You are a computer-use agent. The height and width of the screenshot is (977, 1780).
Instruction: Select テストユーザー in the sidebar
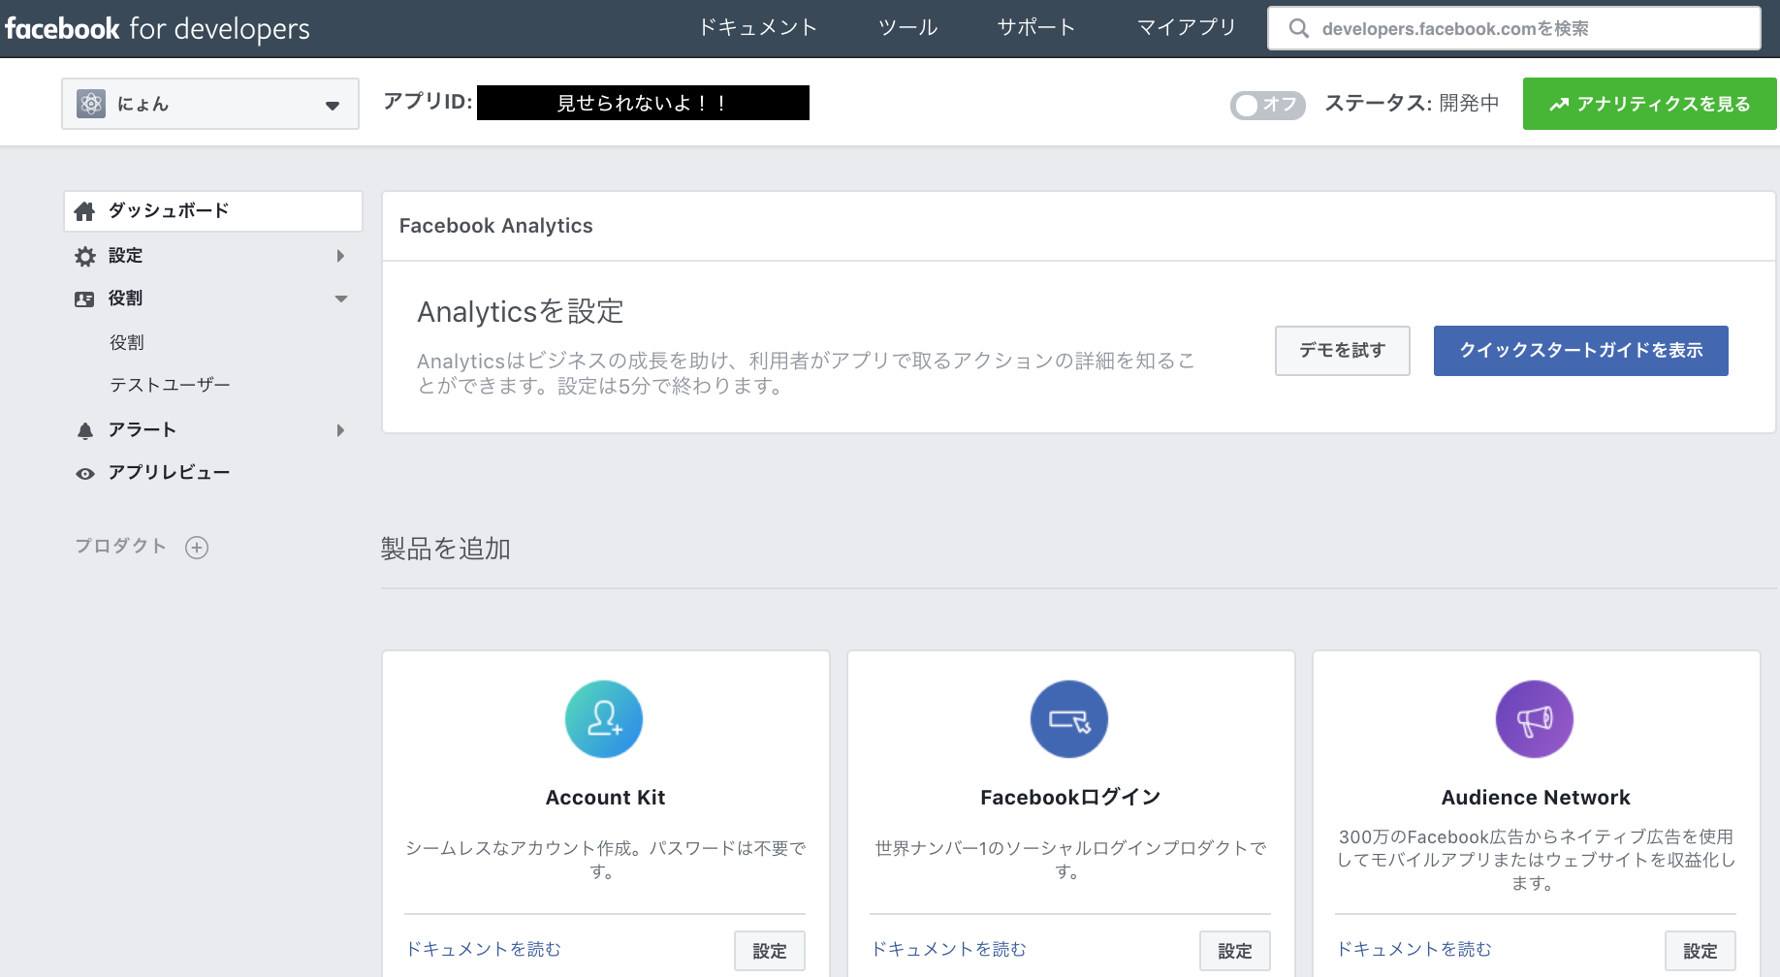(x=170, y=385)
